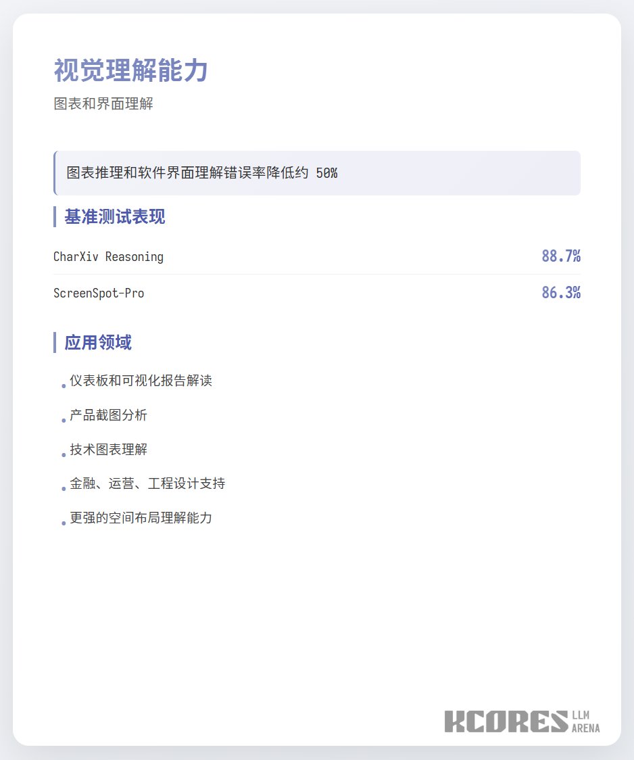Select the highlighted 错误率降低约 50% callout box
Image resolution: width=634 pixels, height=760 pixels.
coord(317,173)
